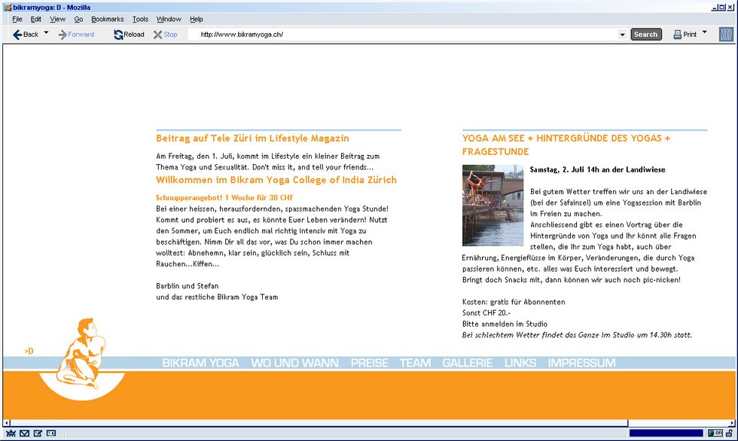Image resolution: width=738 pixels, height=441 pixels.
Task: Click the Stop loading button
Action: click(x=165, y=35)
